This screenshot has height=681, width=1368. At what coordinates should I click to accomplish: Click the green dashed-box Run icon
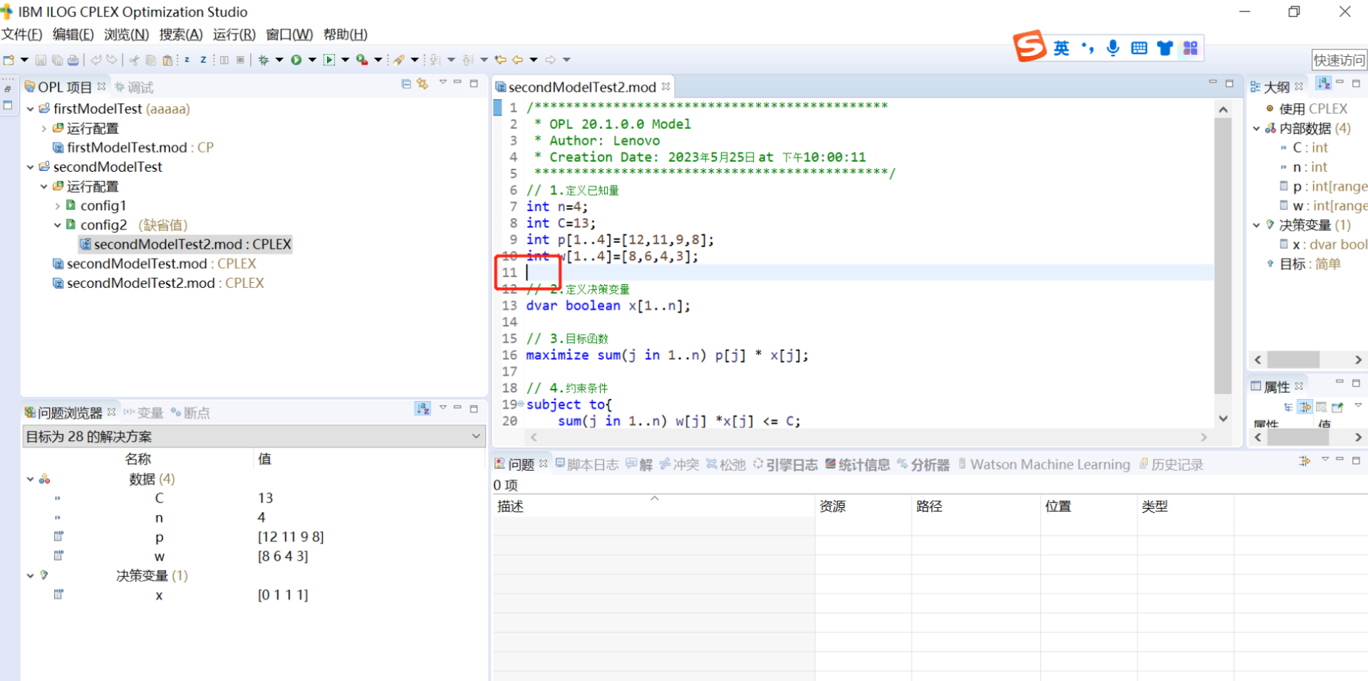coord(329,60)
